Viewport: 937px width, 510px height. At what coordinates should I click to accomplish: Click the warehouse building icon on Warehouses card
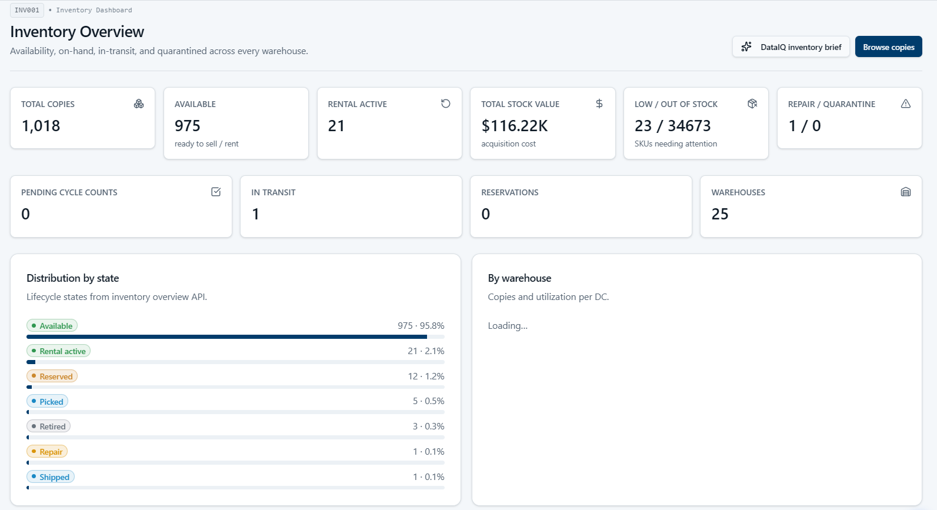point(906,192)
